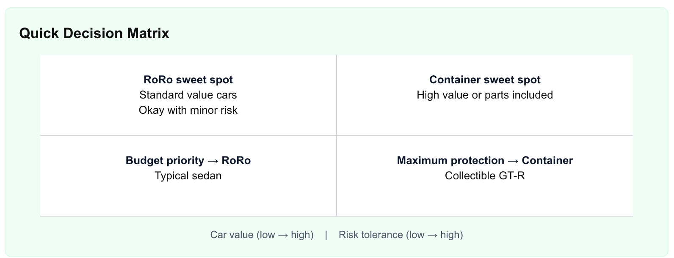Click the Quick Decision Matrix heading
Image resolution: width=674 pixels, height=258 pixels.
[94, 33]
